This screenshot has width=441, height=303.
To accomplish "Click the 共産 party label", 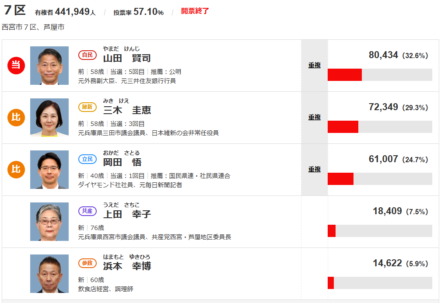I will pos(87,211).
